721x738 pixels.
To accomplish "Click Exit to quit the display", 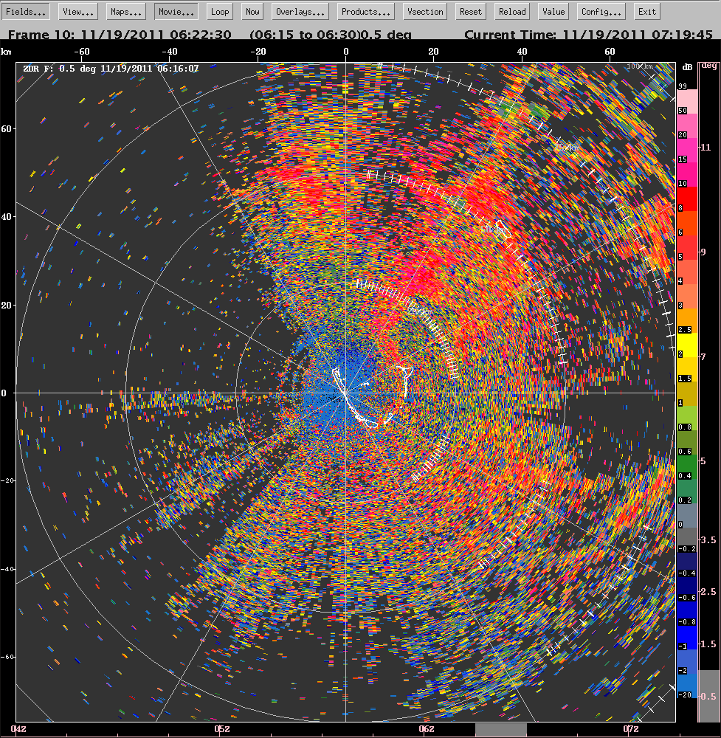I will 647,12.
